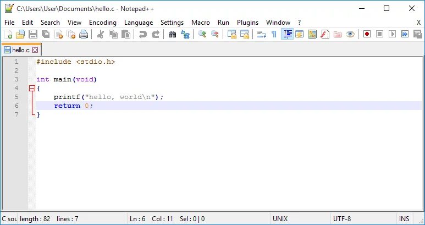Open the Settings menu
The height and width of the screenshot is (225, 425).
(172, 23)
